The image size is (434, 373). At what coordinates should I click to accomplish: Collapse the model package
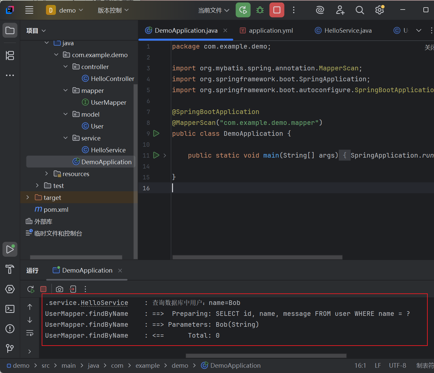point(65,114)
